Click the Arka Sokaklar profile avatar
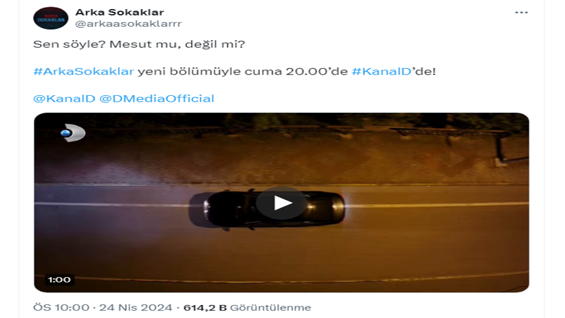Image resolution: width=565 pixels, height=318 pixels. point(51,18)
